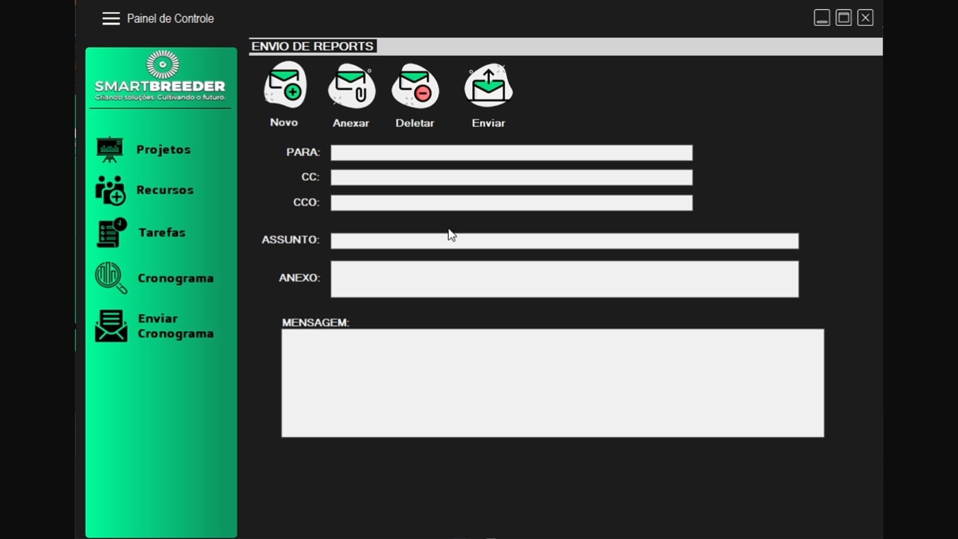Open the hamburger menu beside Painel de Controle
The width and height of the screenshot is (958, 539).
111,19
